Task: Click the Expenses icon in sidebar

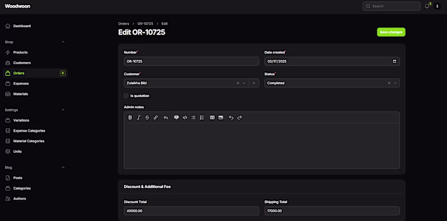Action: point(8,84)
